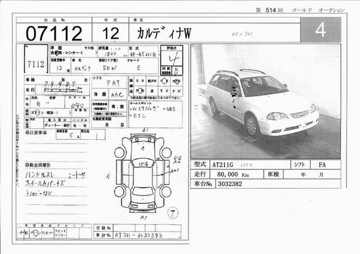
Task: Click the handwritten grade letter E
Action: tap(138, 68)
